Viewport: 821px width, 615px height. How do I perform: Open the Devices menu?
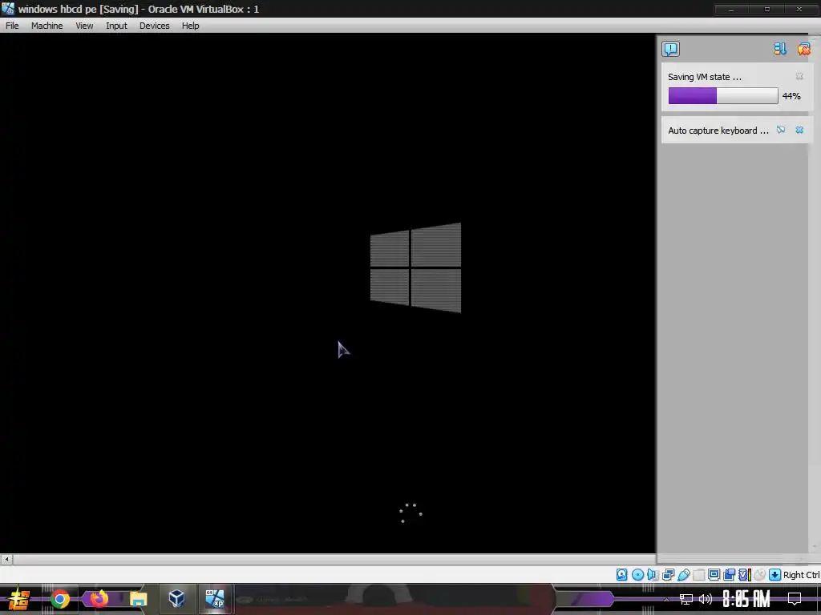tap(154, 26)
